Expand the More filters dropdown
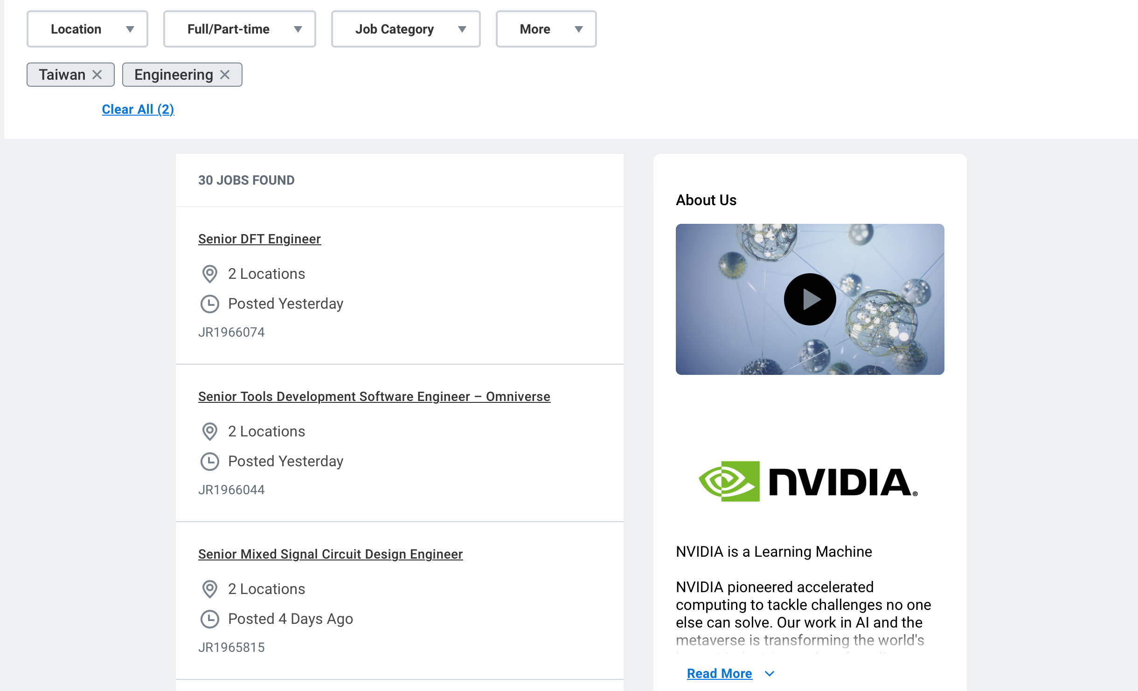 [546, 29]
